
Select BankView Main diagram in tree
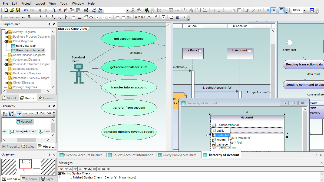(26, 46)
